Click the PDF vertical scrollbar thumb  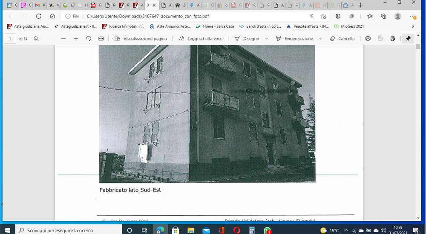[418, 47]
